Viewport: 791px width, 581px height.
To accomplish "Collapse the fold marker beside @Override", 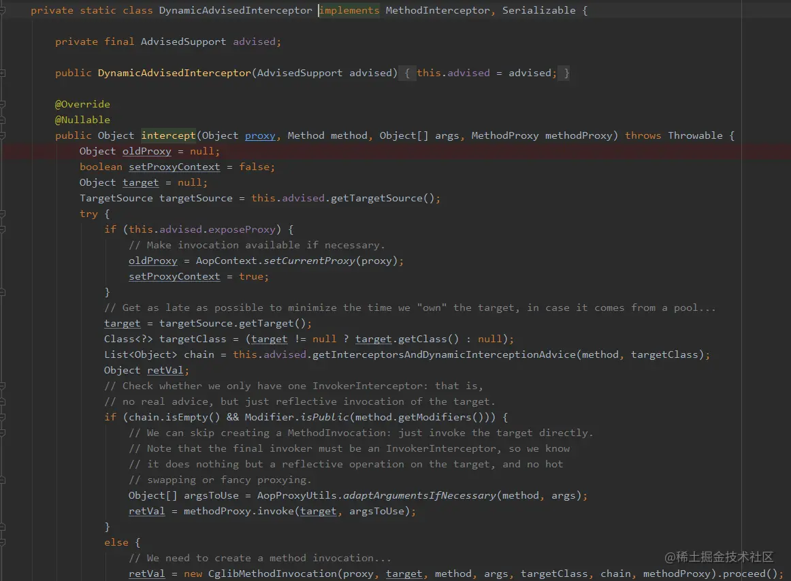I will [2, 104].
